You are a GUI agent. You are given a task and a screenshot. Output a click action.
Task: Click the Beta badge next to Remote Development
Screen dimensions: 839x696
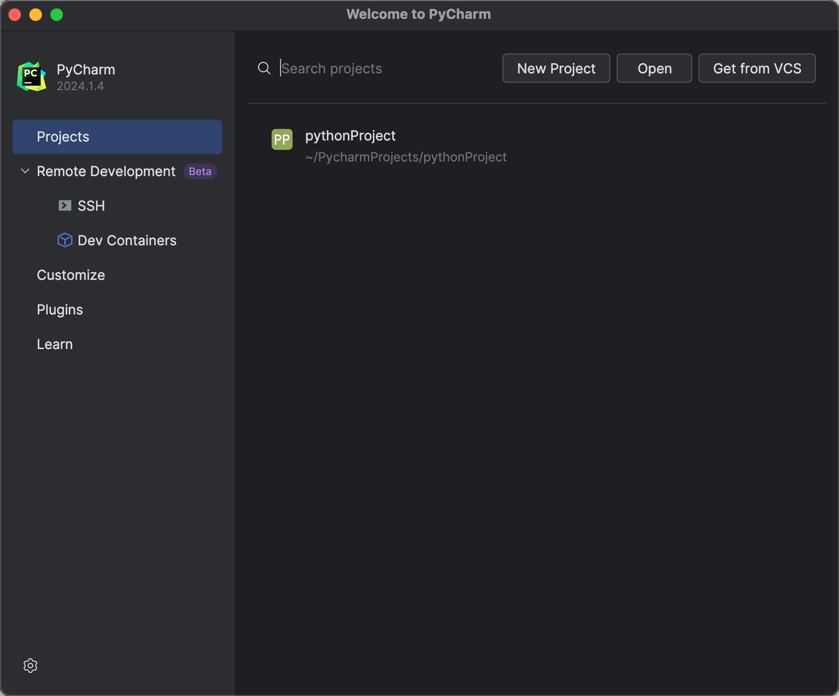tap(200, 171)
